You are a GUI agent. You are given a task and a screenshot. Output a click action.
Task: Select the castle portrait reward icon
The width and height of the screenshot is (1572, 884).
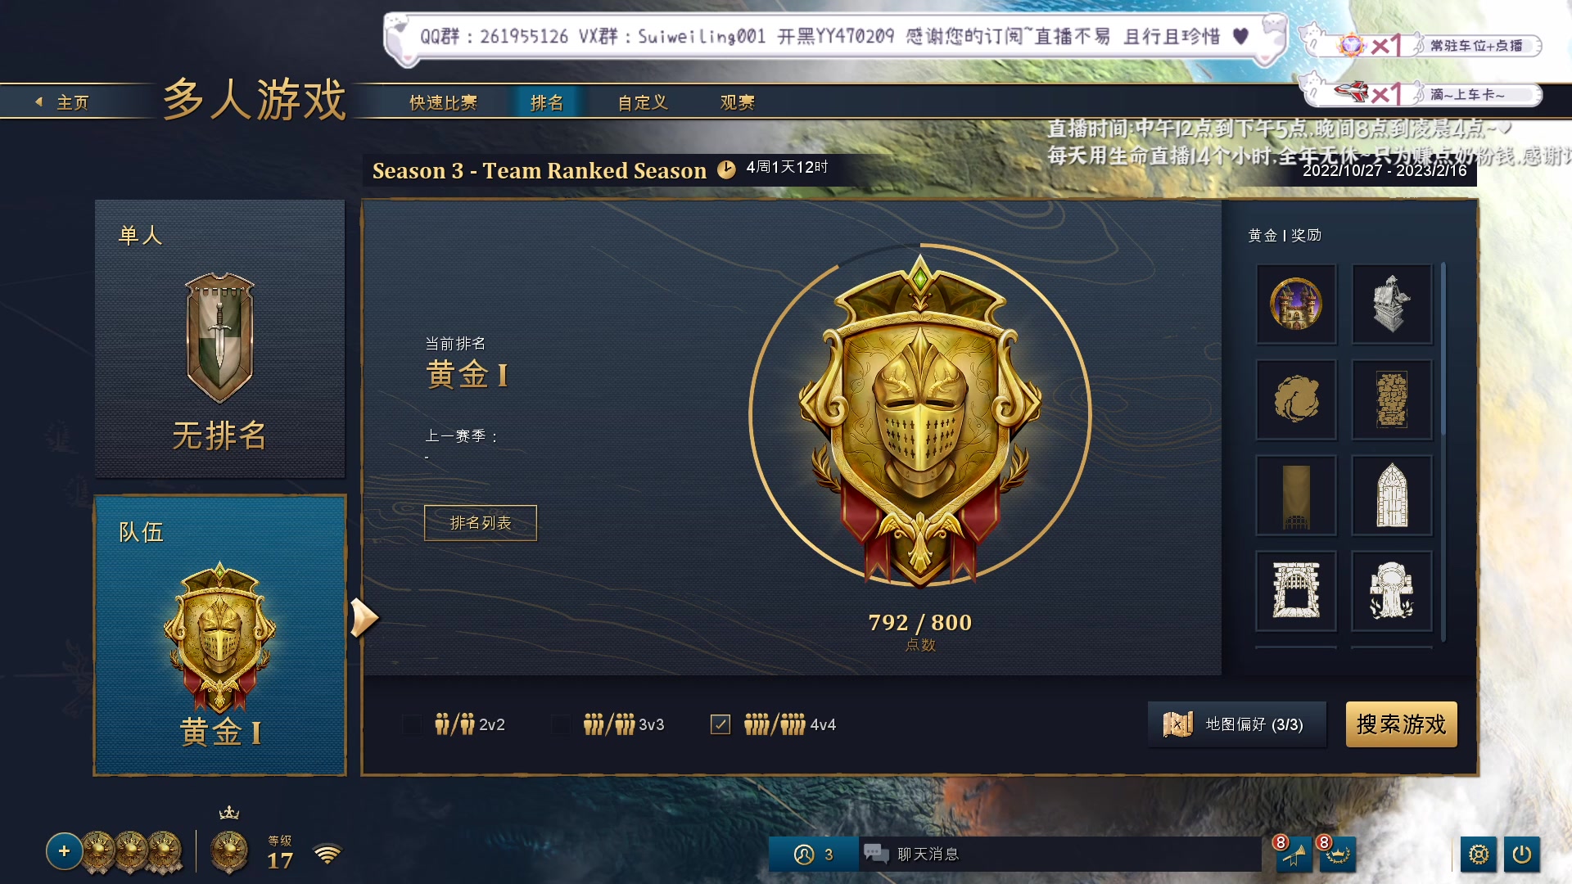click(x=1296, y=304)
